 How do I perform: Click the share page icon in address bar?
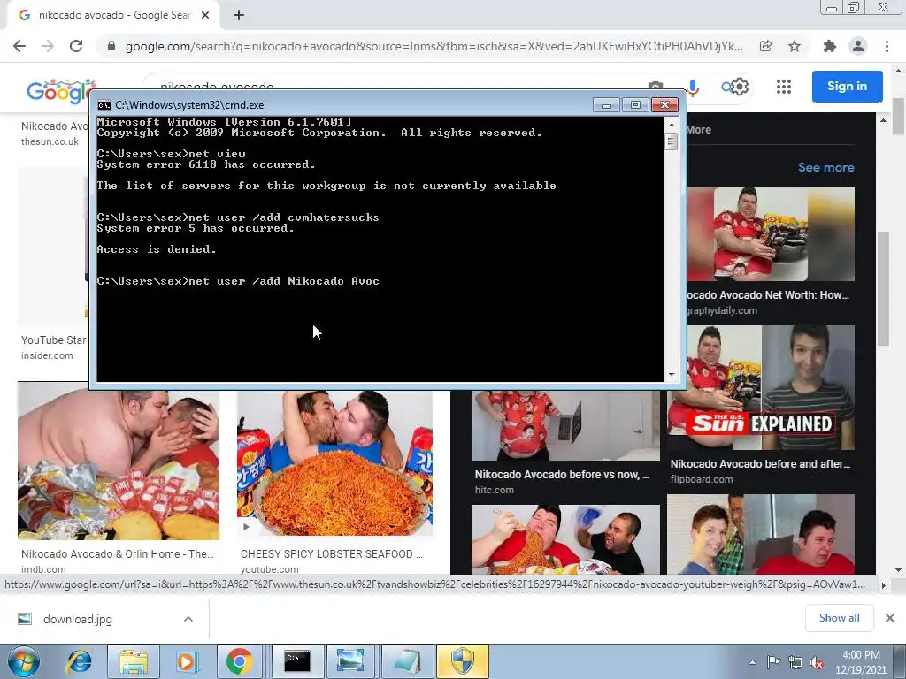[x=766, y=46]
